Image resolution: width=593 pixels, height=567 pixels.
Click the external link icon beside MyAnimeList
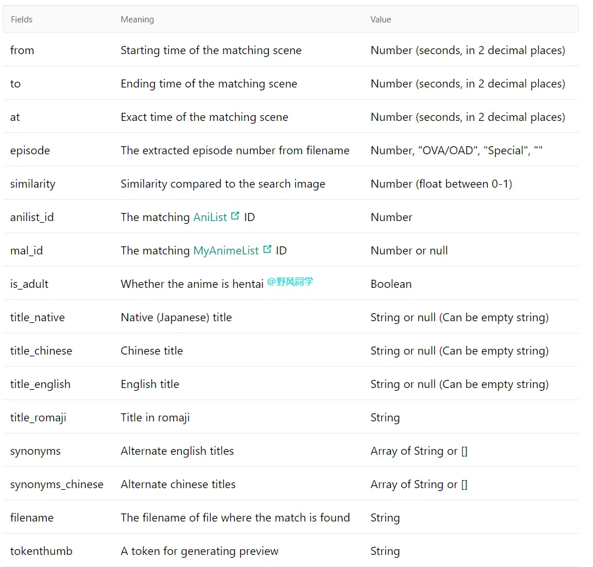(267, 249)
